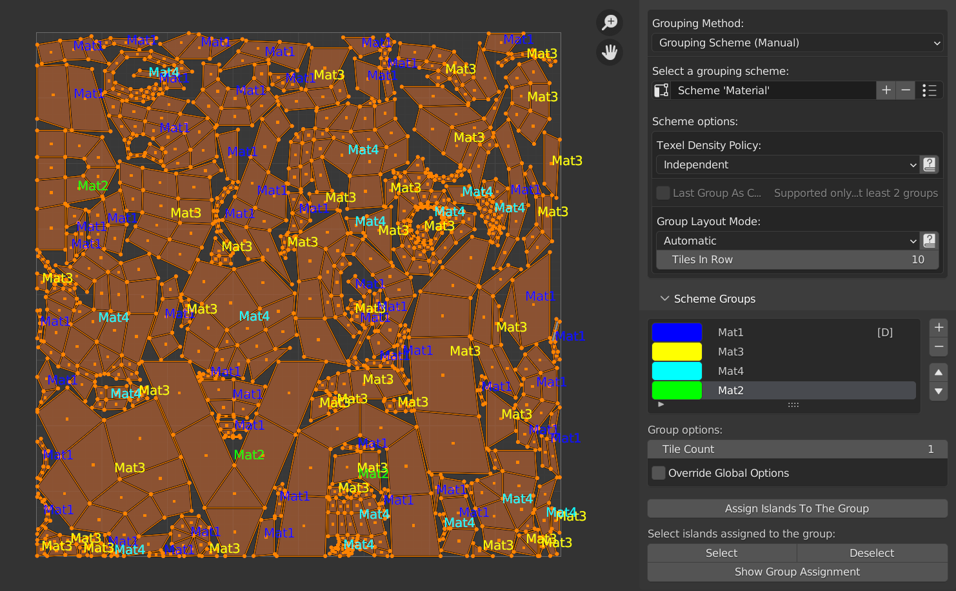Move selected group up in list
Screen dimensions: 956x591
click(939, 372)
